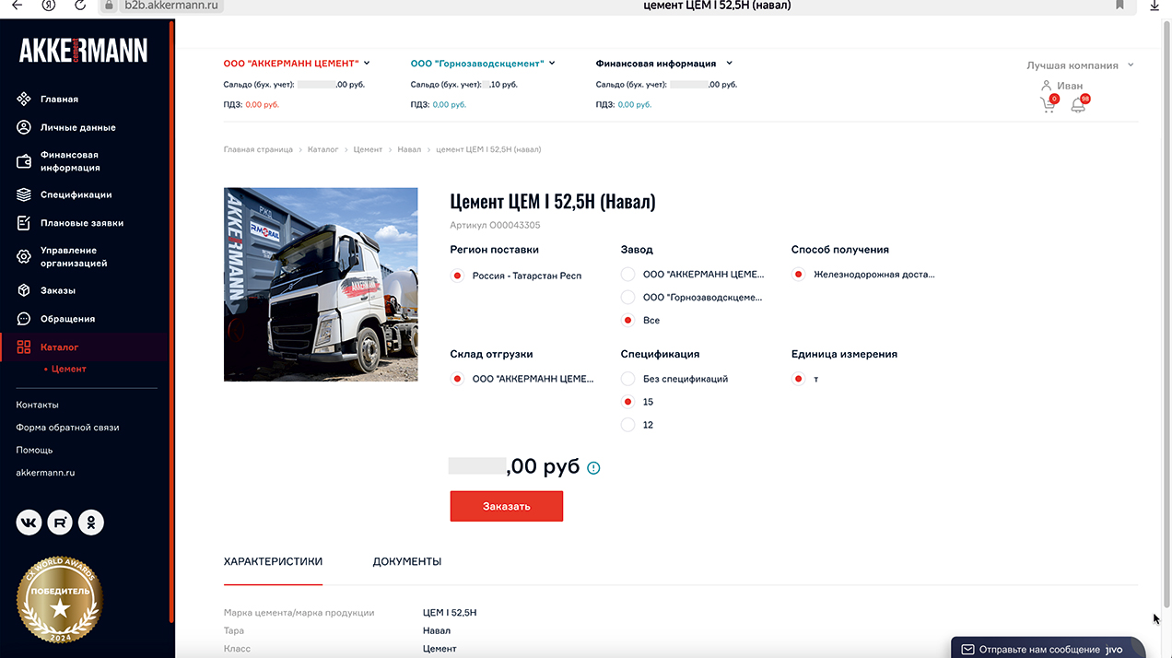Open the Rutube social icon
The width and height of the screenshot is (1172, 658).
click(60, 523)
